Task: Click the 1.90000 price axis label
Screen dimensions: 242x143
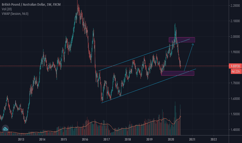Action: click(x=235, y=52)
